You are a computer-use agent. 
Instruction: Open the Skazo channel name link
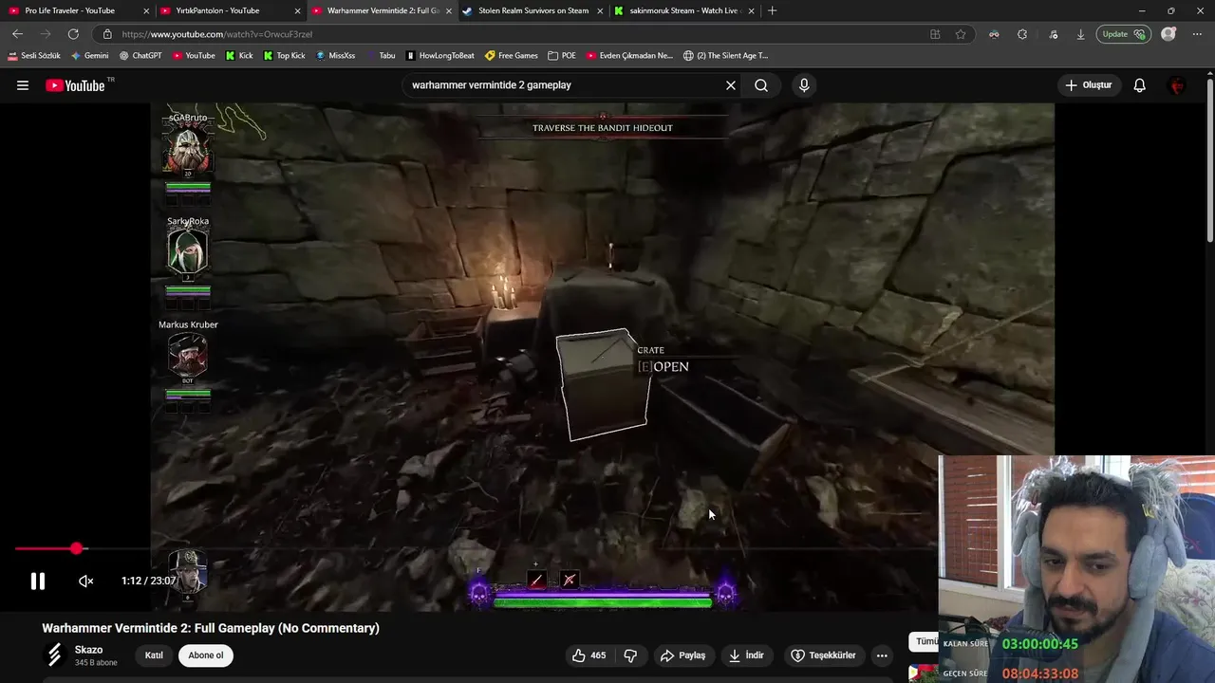[x=88, y=650]
